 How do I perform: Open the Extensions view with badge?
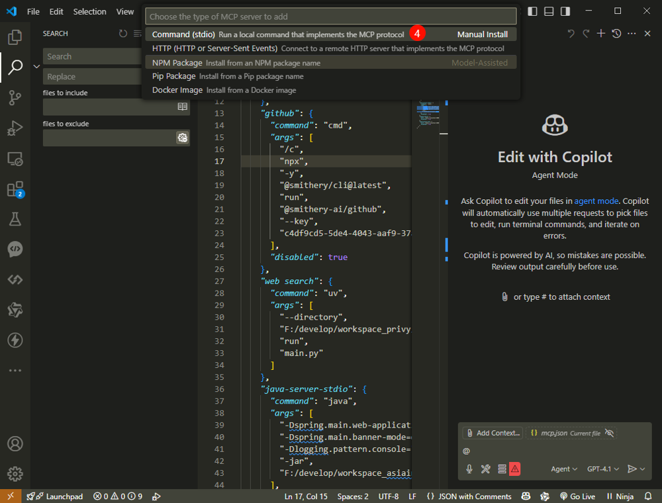15,189
